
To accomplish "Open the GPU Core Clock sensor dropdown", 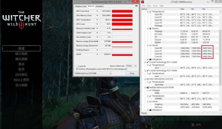I will click(x=97, y=11).
